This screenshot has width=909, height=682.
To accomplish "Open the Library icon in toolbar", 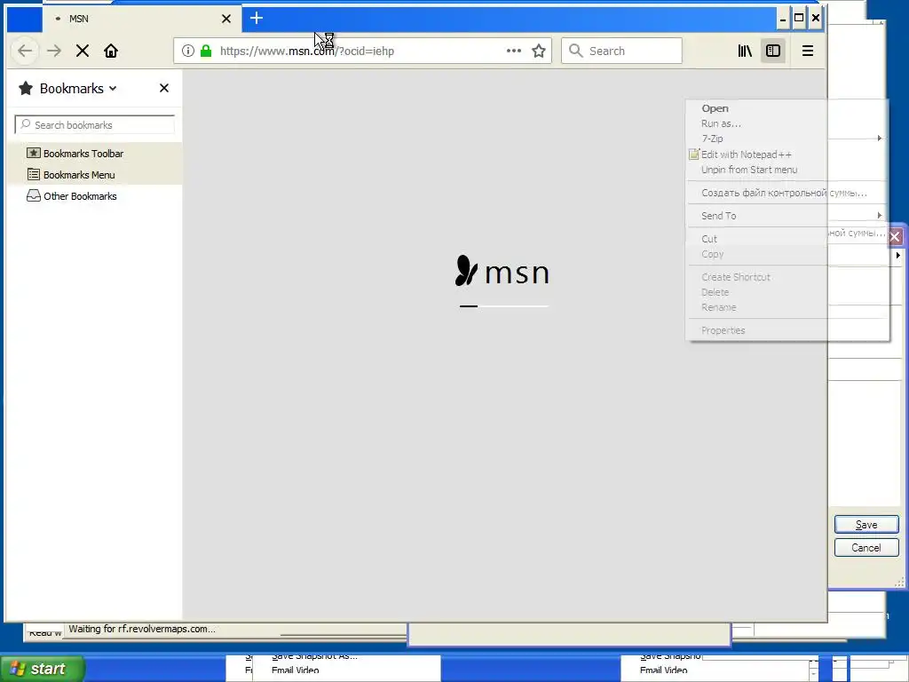I will tap(745, 51).
